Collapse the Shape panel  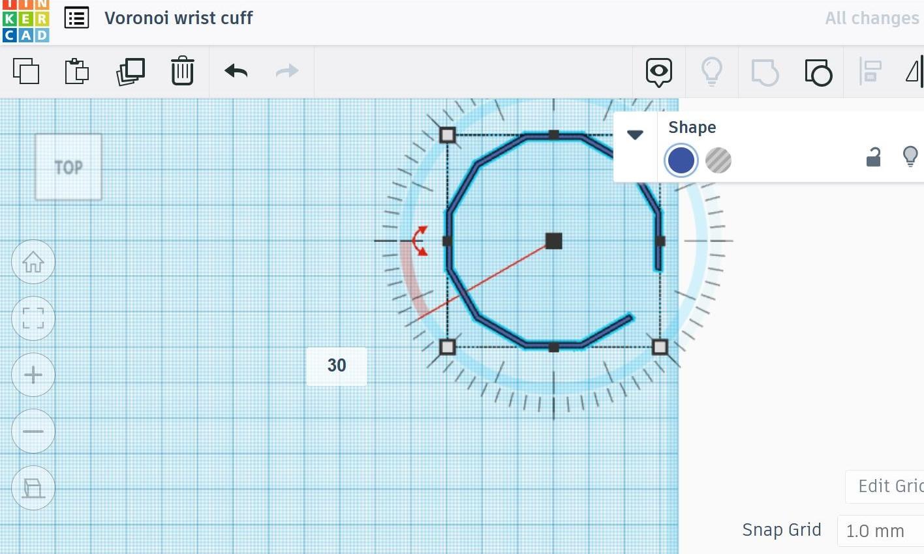coord(635,135)
